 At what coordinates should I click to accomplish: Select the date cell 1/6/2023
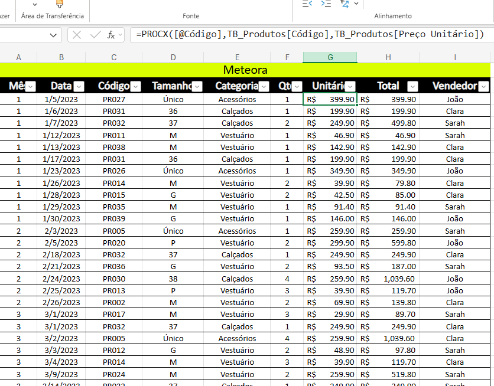[61, 112]
